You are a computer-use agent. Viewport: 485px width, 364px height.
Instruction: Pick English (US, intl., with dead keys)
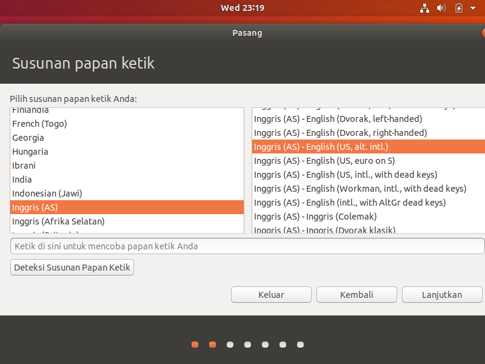[369, 175]
